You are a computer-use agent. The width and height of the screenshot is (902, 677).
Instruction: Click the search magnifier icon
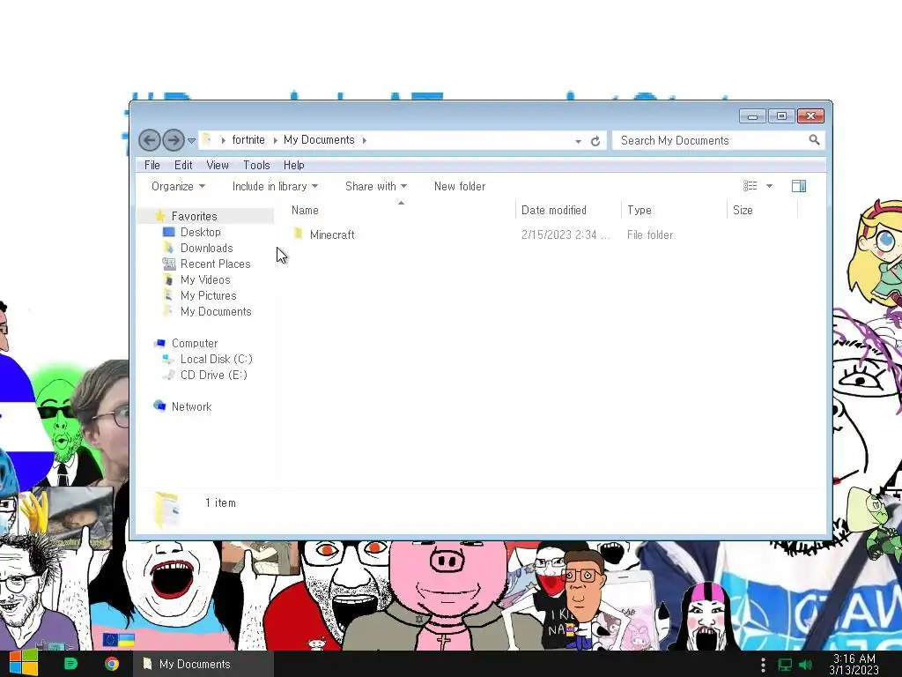click(x=814, y=140)
